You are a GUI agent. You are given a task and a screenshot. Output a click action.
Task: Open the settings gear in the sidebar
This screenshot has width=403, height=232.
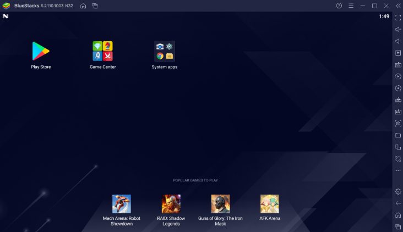point(398,191)
